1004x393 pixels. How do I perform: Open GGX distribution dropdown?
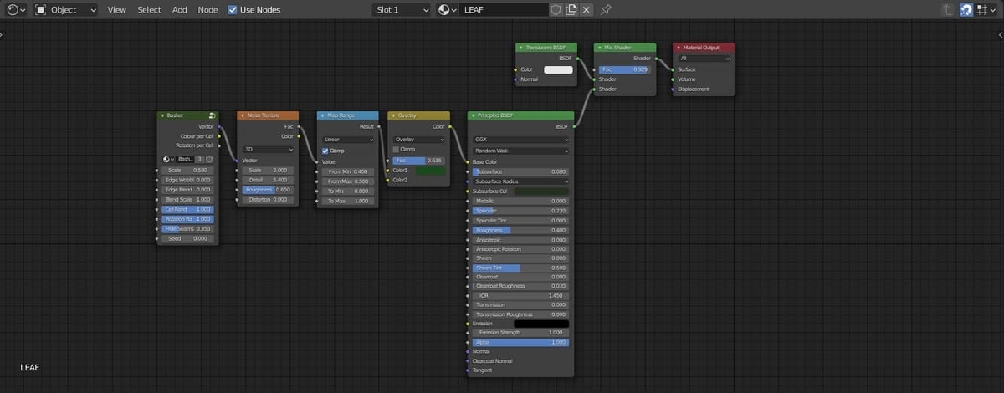point(520,140)
